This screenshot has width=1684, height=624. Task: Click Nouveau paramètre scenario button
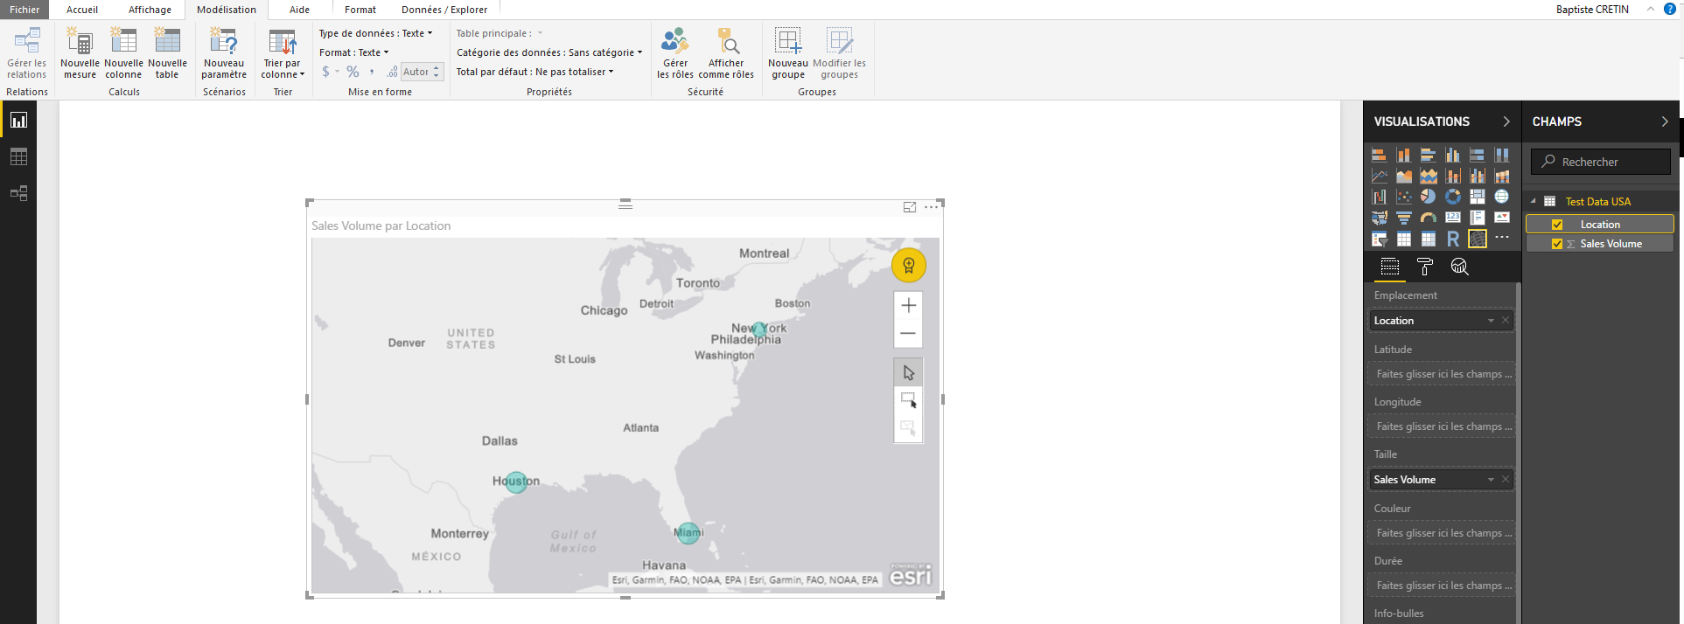(224, 53)
